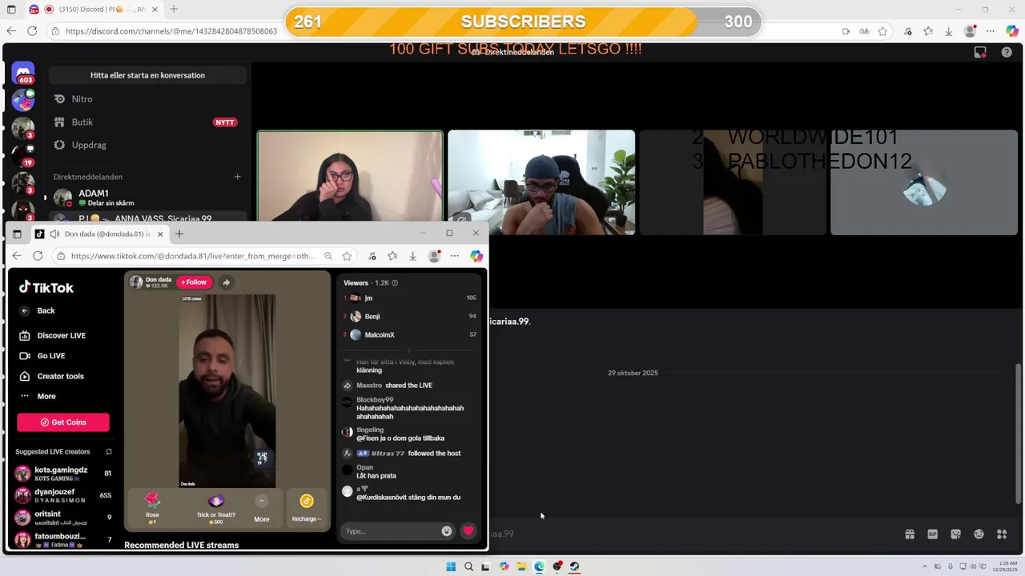Zoom icon in TikTok address bar
The image size is (1025, 576).
pyautogui.click(x=328, y=256)
